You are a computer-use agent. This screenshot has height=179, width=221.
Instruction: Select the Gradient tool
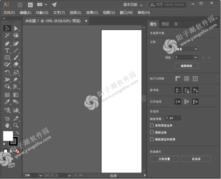(x=16, y=95)
